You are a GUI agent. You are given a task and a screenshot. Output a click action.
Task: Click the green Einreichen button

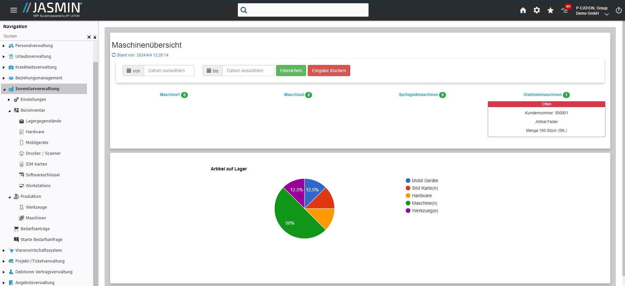(291, 71)
